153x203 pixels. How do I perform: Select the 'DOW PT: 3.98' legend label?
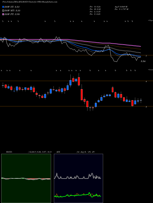tap(12, 14)
